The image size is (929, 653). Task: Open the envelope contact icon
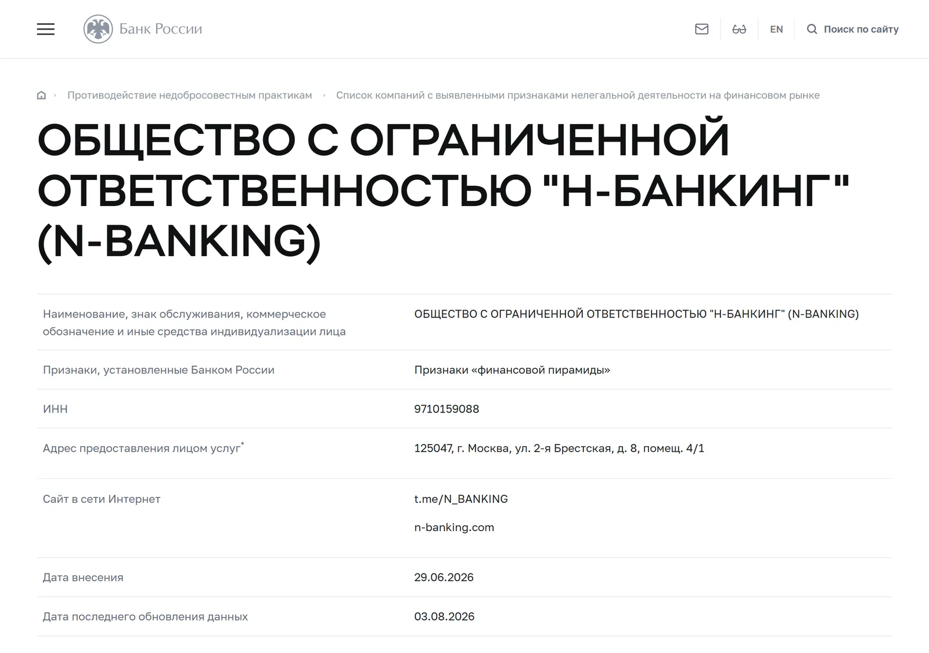[x=701, y=29]
